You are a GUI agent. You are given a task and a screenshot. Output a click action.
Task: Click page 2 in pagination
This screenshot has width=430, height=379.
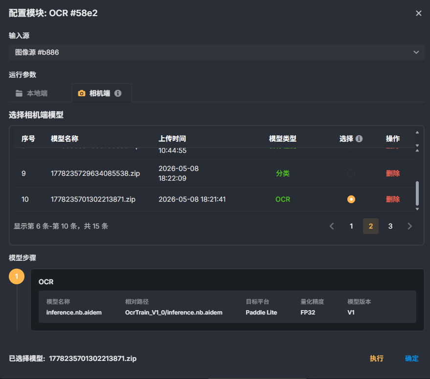[371, 226]
